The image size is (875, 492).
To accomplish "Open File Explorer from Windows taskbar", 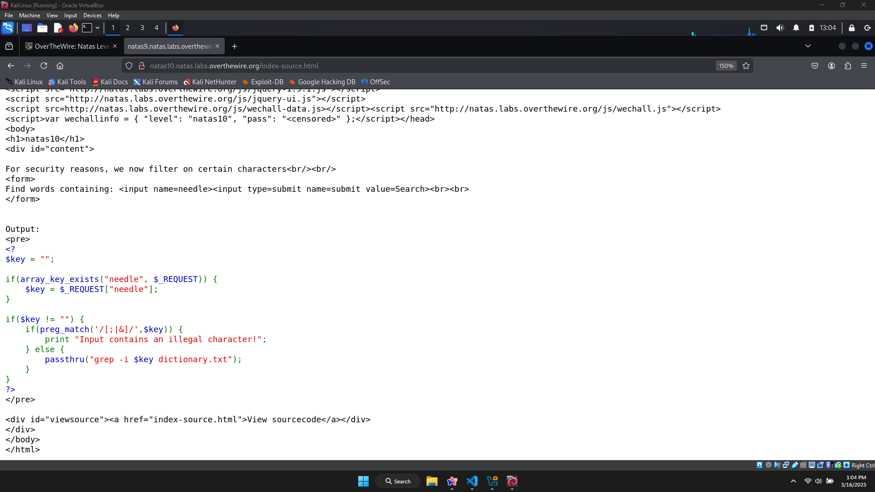I will [432, 481].
